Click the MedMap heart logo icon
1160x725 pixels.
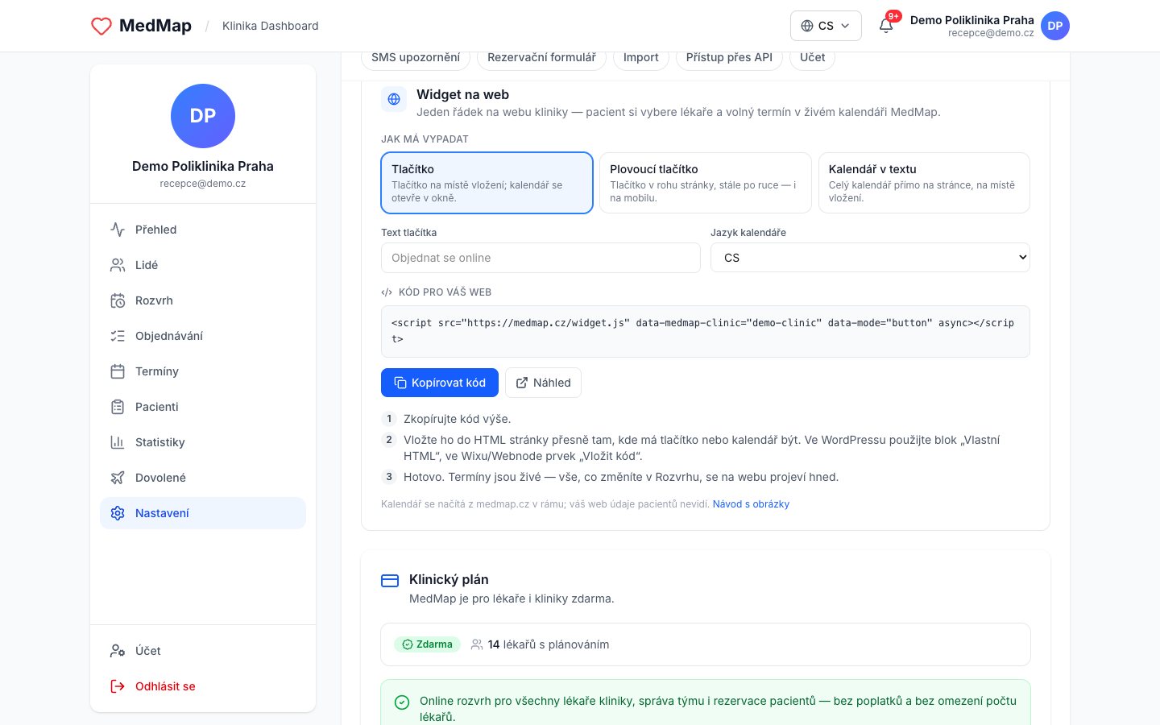[x=101, y=26]
